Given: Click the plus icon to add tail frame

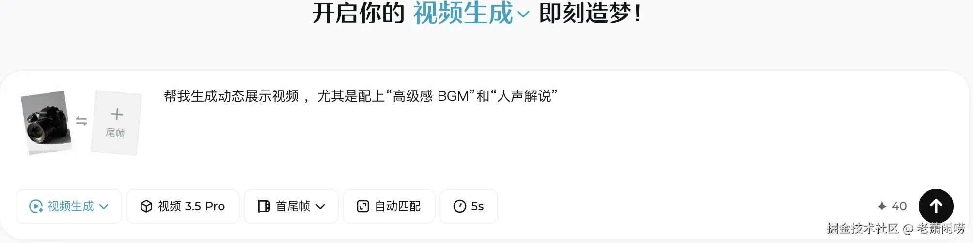Looking at the screenshot, I should (x=117, y=114).
